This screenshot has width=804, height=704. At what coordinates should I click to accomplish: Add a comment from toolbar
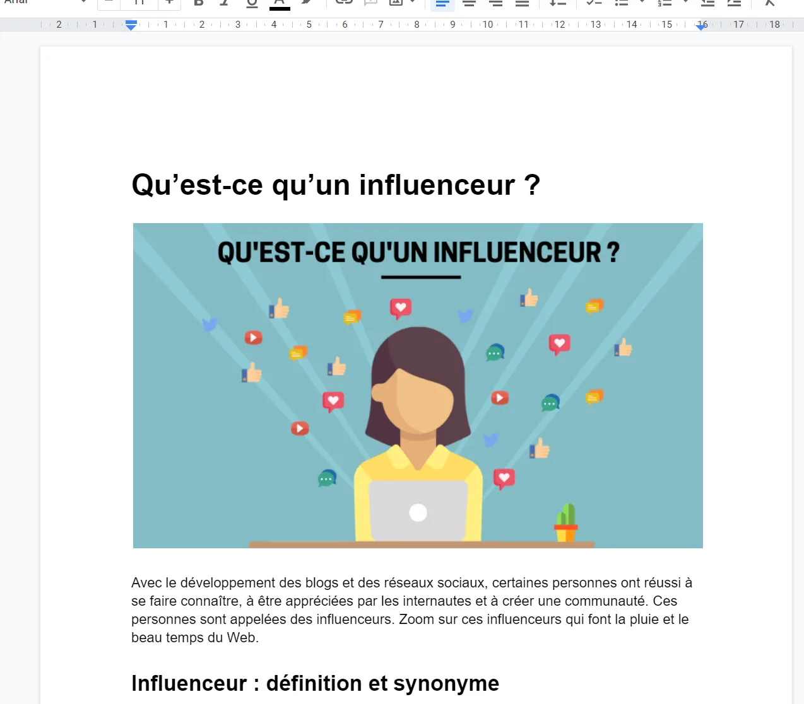click(x=370, y=3)
